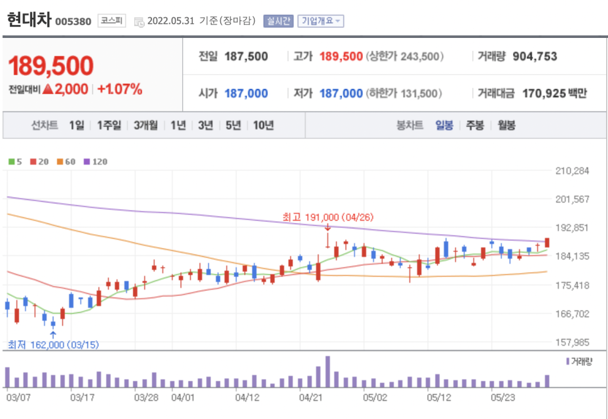This screenshot has width=608, height=419.
Task: Show the 10년 line chart
Action: 263,125
